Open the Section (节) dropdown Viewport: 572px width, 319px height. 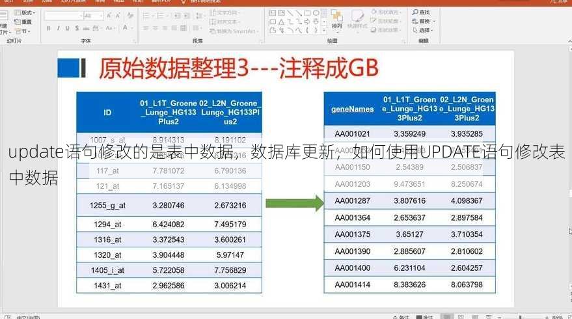coord(23,31)
